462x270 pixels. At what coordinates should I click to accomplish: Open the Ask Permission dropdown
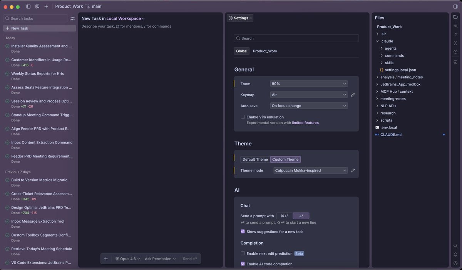pos(160,259)
